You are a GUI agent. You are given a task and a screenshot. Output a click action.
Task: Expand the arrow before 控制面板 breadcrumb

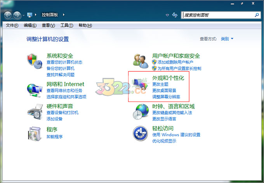click(x=36, y=15)
